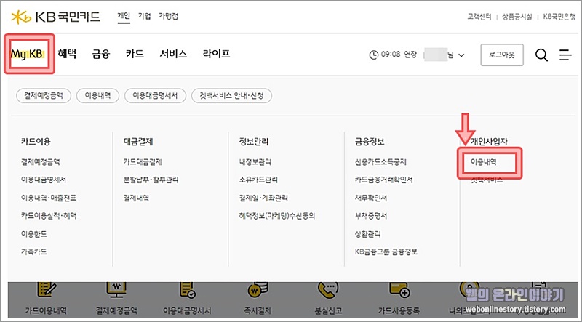Image resolution: width=582 pixels, height=322 pixels.
Task: Open 카드대금결제 link
Action: pos(143,162)
